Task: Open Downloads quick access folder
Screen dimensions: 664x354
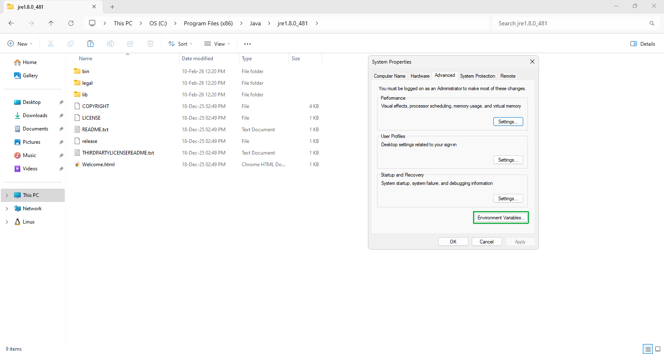Action: click(35, 116)
